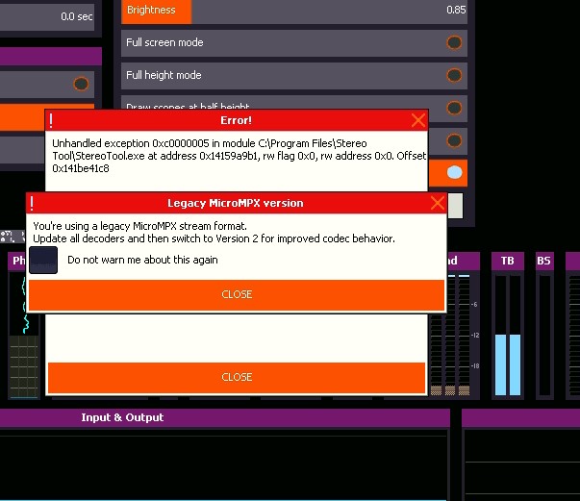
Task: Click the 0.0 sec value field
Action: tap(47, 16)
